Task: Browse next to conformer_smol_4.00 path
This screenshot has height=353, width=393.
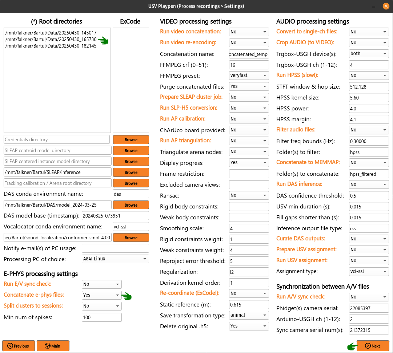Action: click(131, 238)
